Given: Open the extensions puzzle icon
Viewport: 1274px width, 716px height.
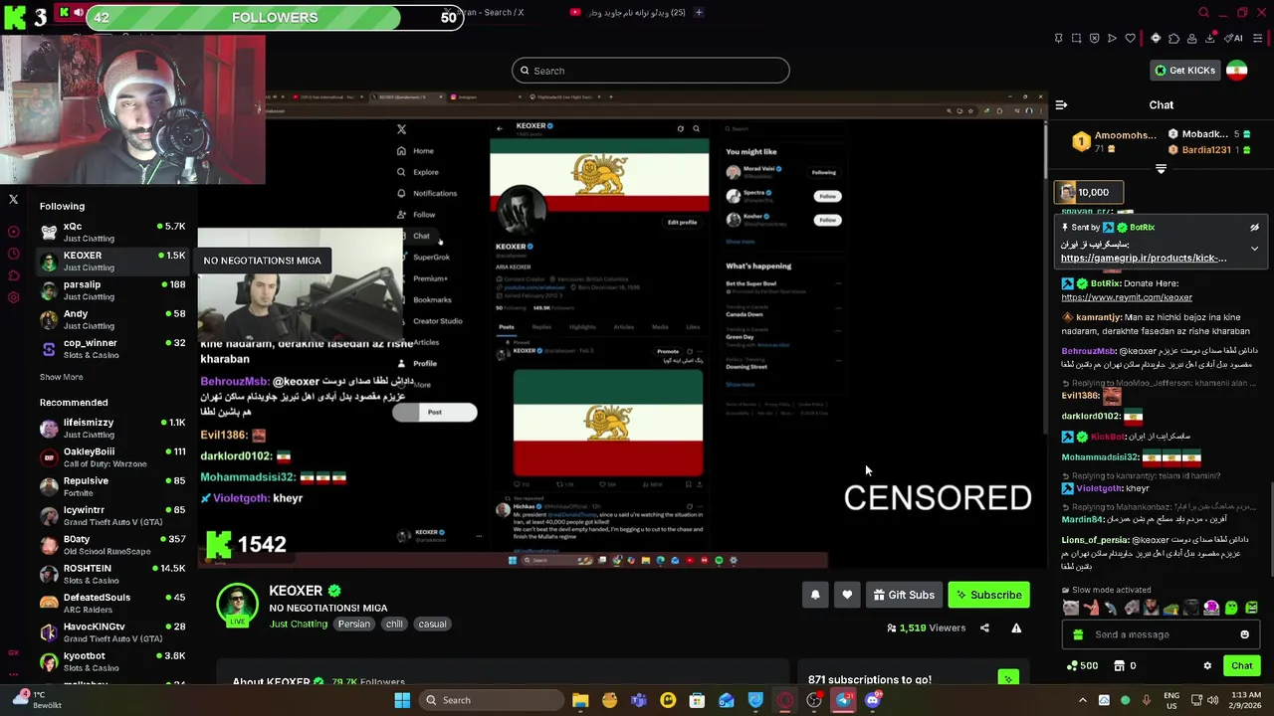Looking at the screenshot, I should pos(1173,39).
